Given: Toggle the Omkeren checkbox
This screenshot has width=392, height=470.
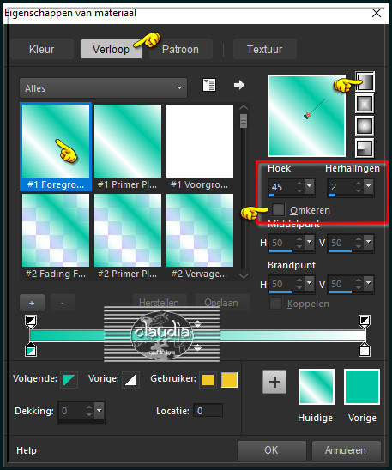Looking at the screenshot, I should coord(278,209).
